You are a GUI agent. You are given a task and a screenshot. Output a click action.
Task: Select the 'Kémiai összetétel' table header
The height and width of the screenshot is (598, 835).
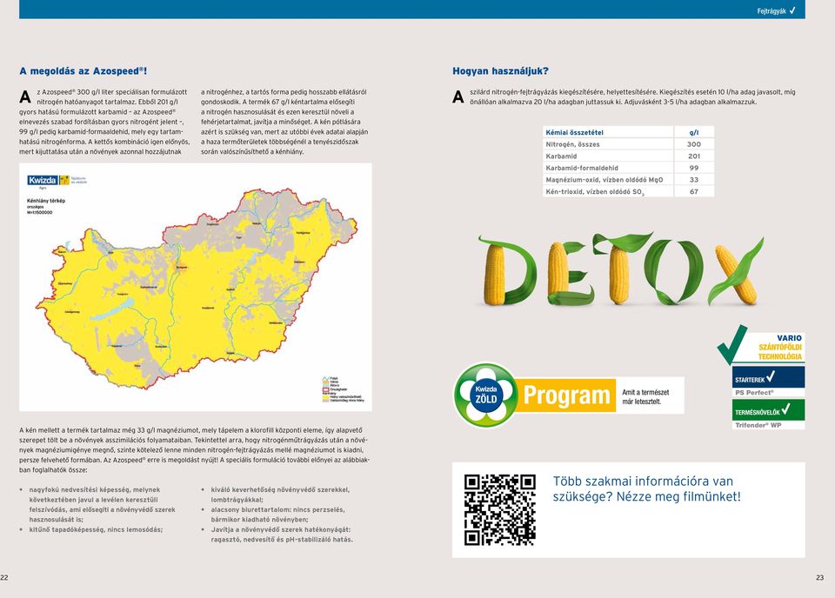tap(574, 132)
